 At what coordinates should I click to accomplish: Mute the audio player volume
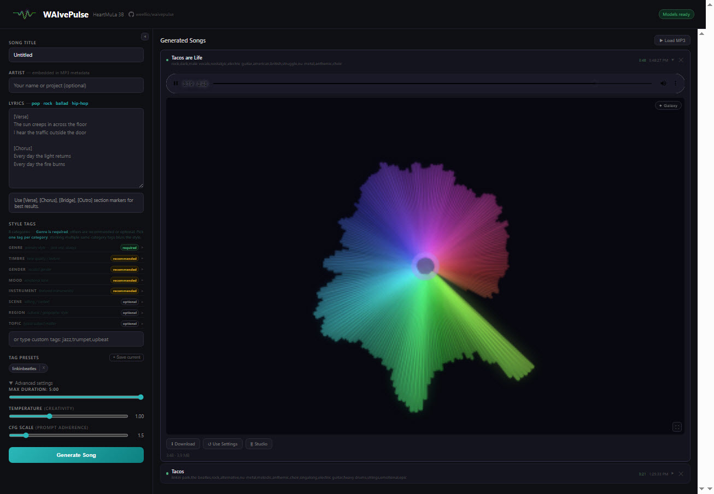click(663, 84)
